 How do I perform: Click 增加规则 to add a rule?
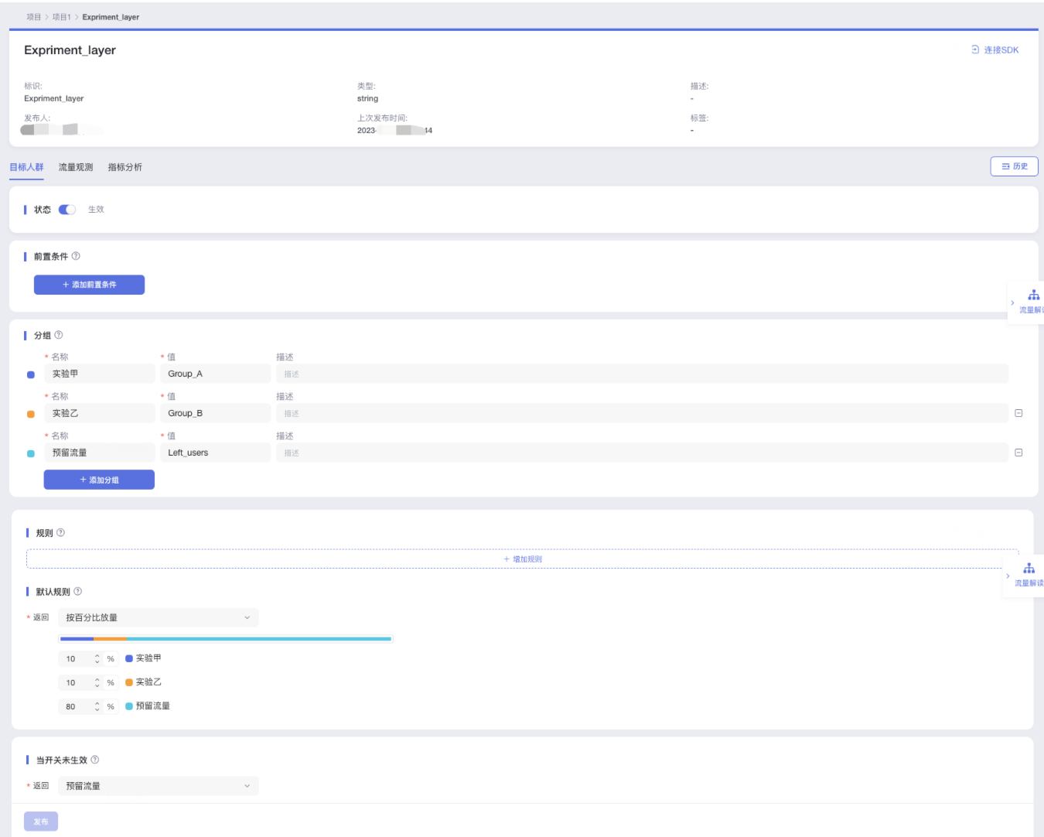tap(523, 559)
